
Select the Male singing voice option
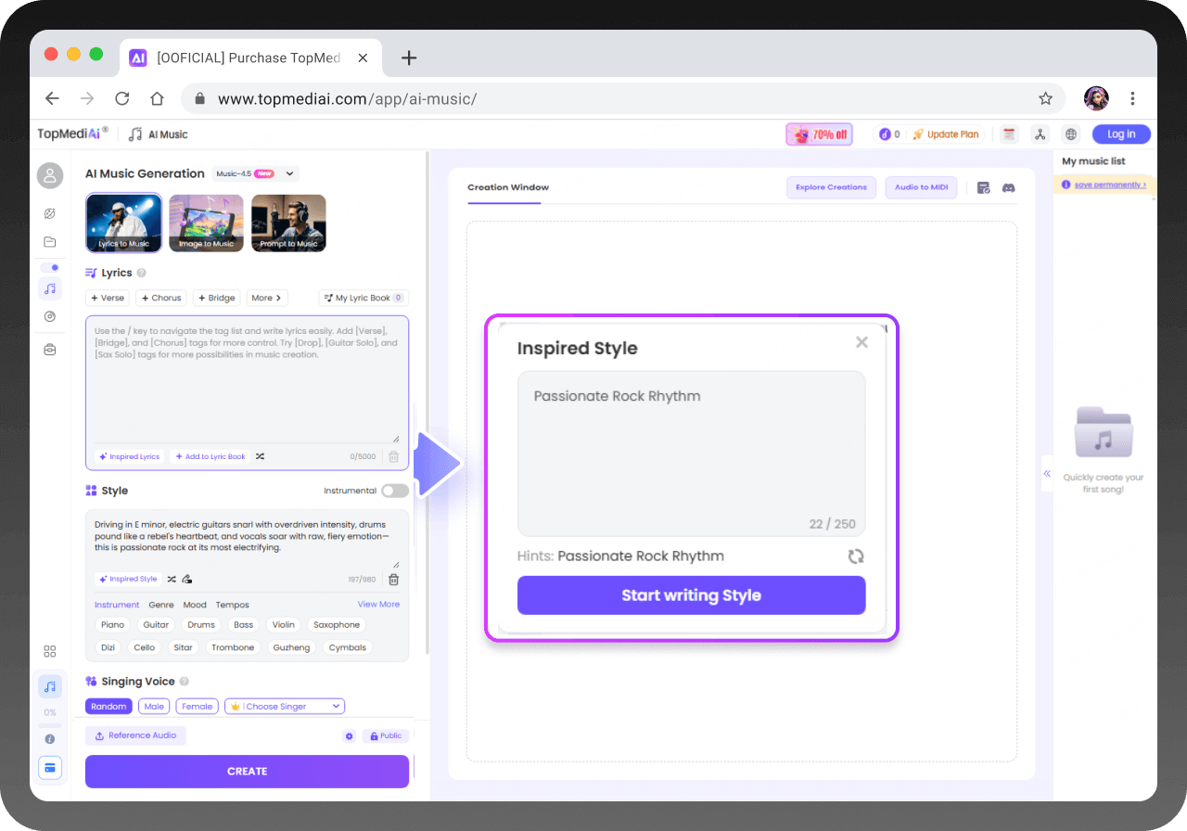(154, 707)
